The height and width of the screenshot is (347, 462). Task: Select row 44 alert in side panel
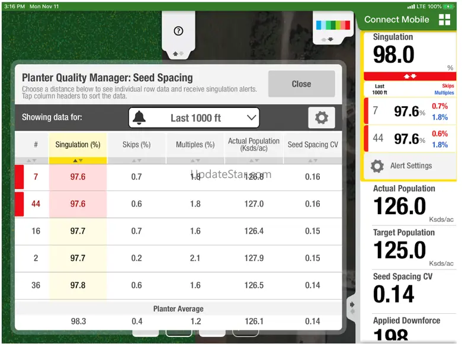point(410,138)
